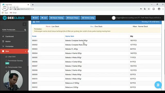This screenshot has height=93, width=165.
Task: Click the 84 PCS quantity cell
Action: (x=133, y=49)
